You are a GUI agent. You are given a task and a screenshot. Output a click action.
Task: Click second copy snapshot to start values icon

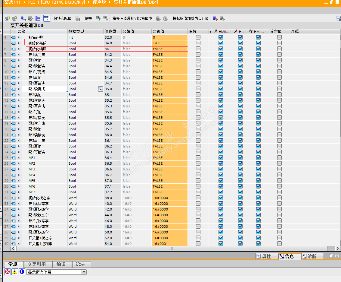[x=166, y=18]
